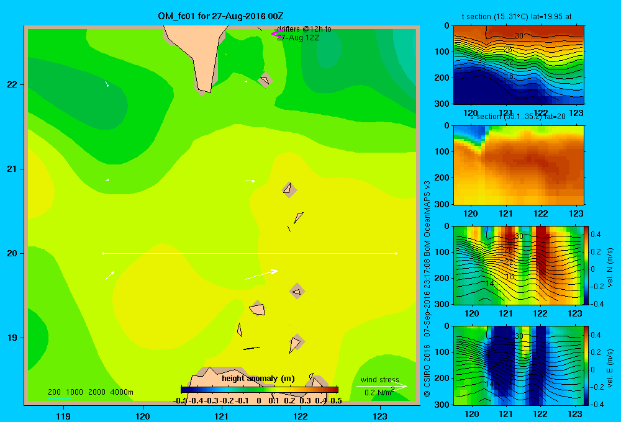Click the -0.5 tick on height anomaly colorbar
Viewport: 621px width, 422px height.
coord(180,401)
